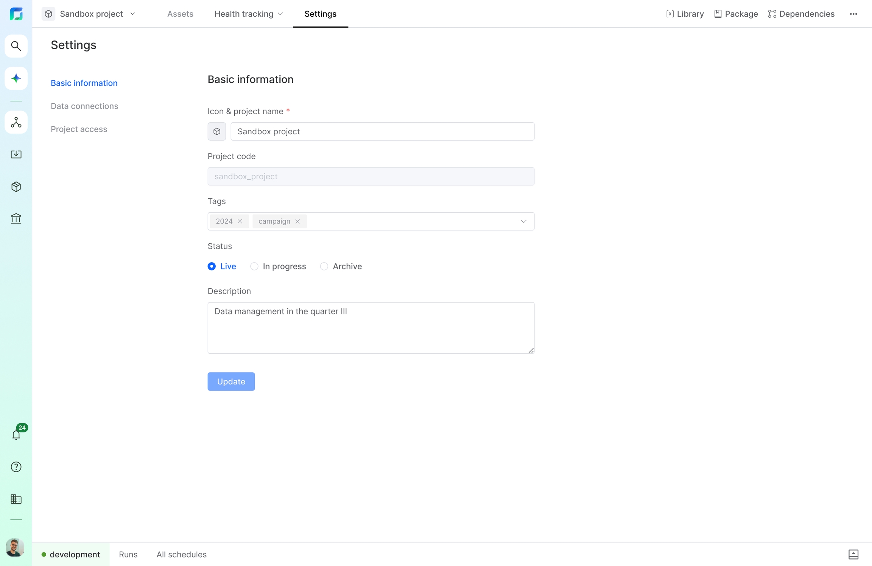Open notifications bell with 24 badge

point(16,434)
